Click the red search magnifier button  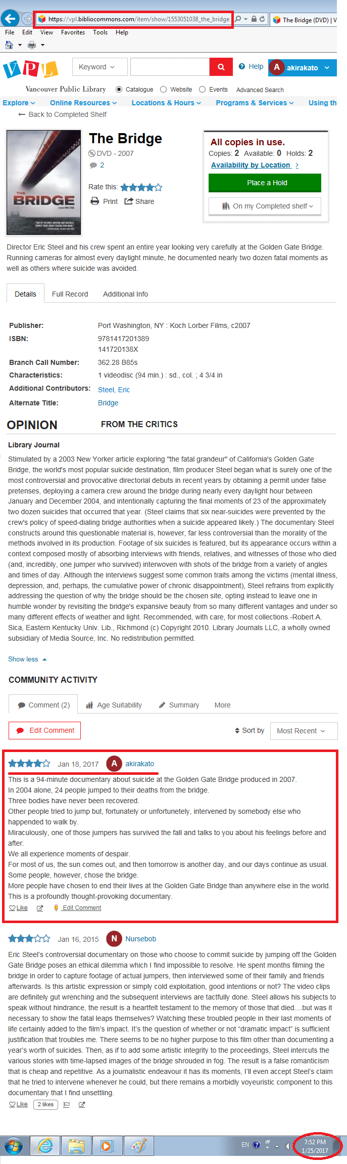coord(221,67)
